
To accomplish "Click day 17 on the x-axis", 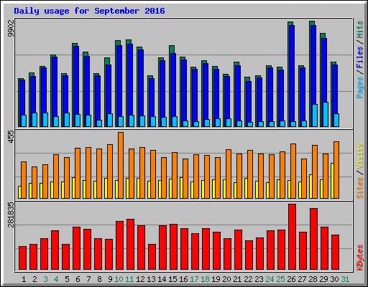I will click(194, 279).
